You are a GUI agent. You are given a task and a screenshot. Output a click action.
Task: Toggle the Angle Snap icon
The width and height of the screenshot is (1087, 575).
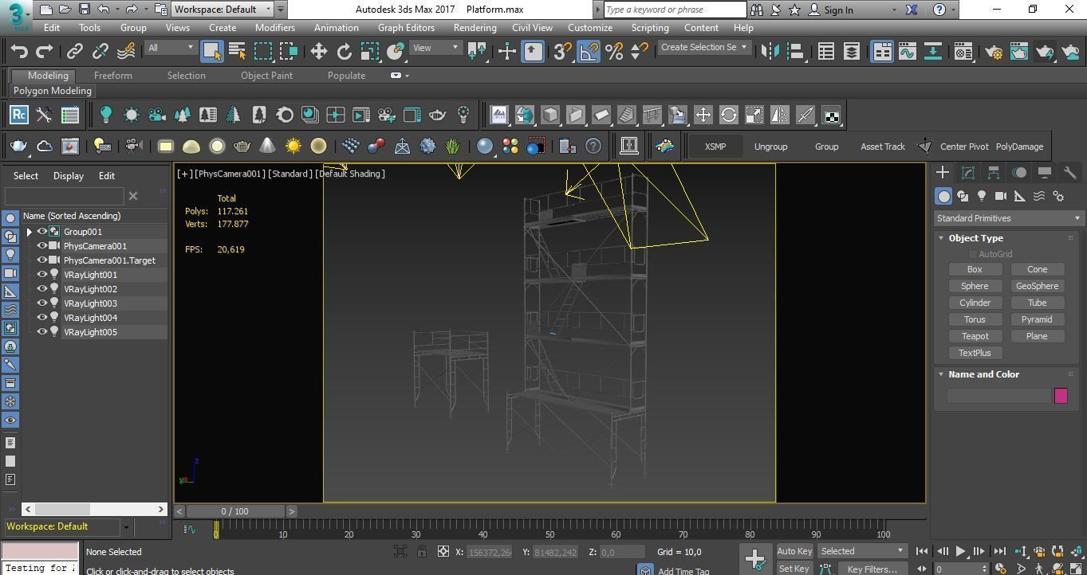click(588, 52)
